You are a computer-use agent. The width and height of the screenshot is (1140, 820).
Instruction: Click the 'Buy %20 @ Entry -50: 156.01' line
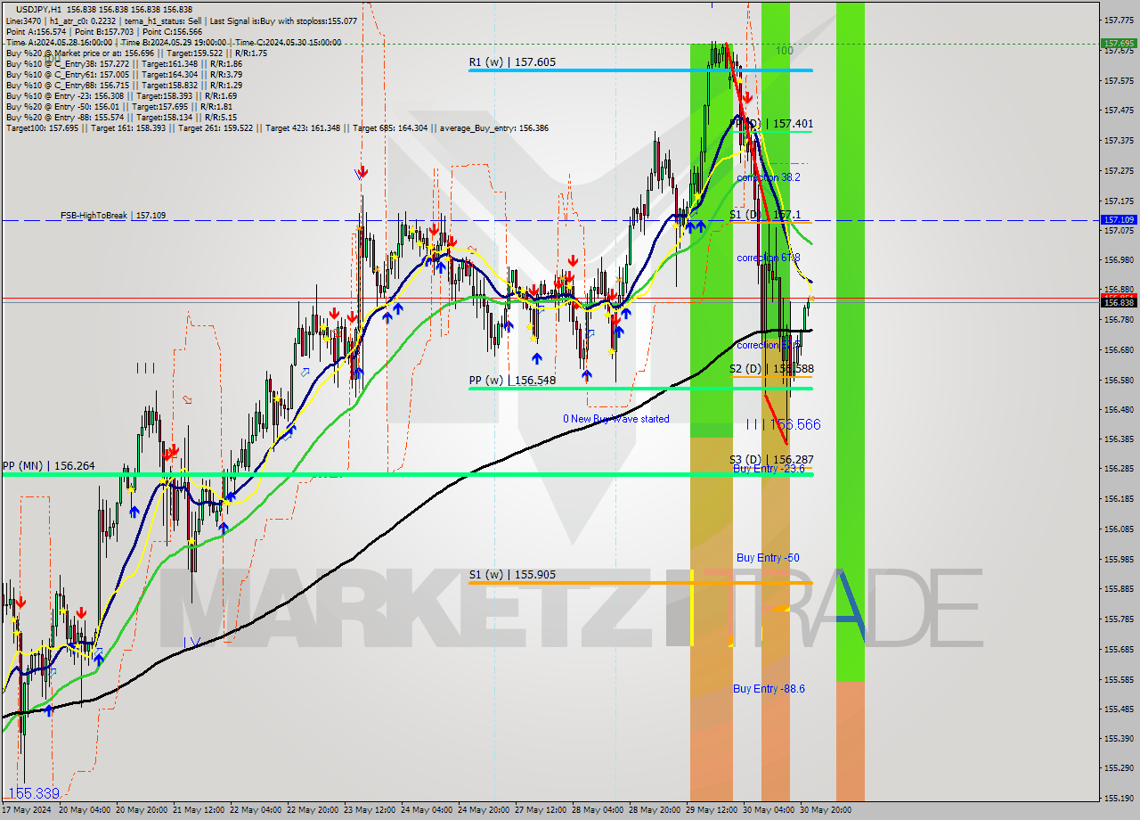click(x=119, y=106)
